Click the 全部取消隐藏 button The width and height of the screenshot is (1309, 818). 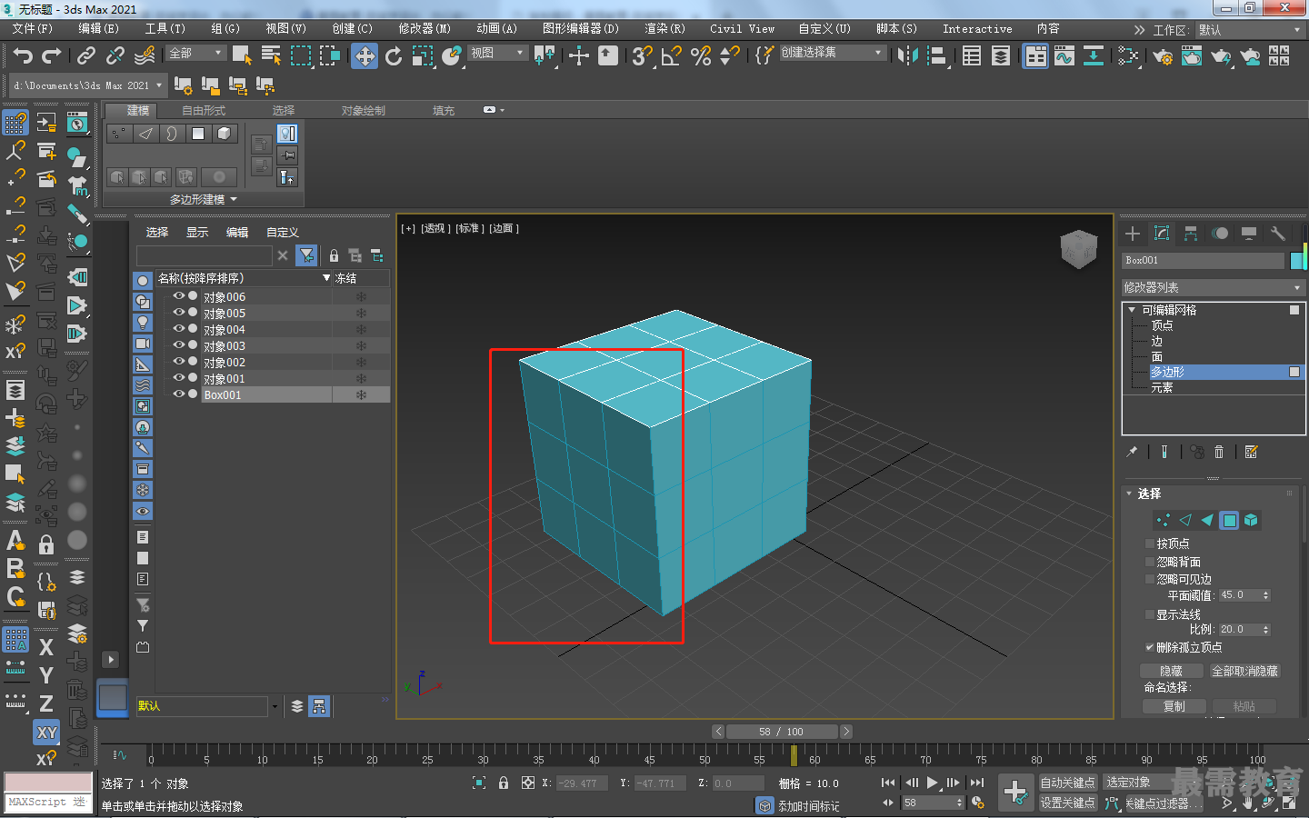[1244, 671]
